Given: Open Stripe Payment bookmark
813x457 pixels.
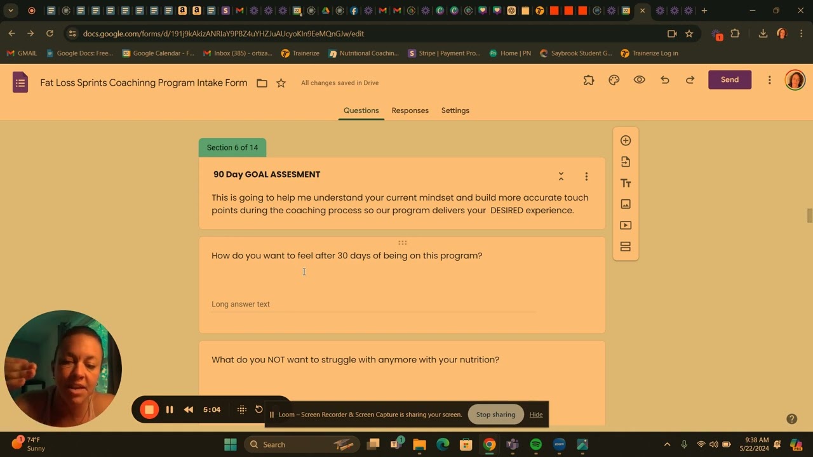Looking at the screenshot, I should pos(444,53).
